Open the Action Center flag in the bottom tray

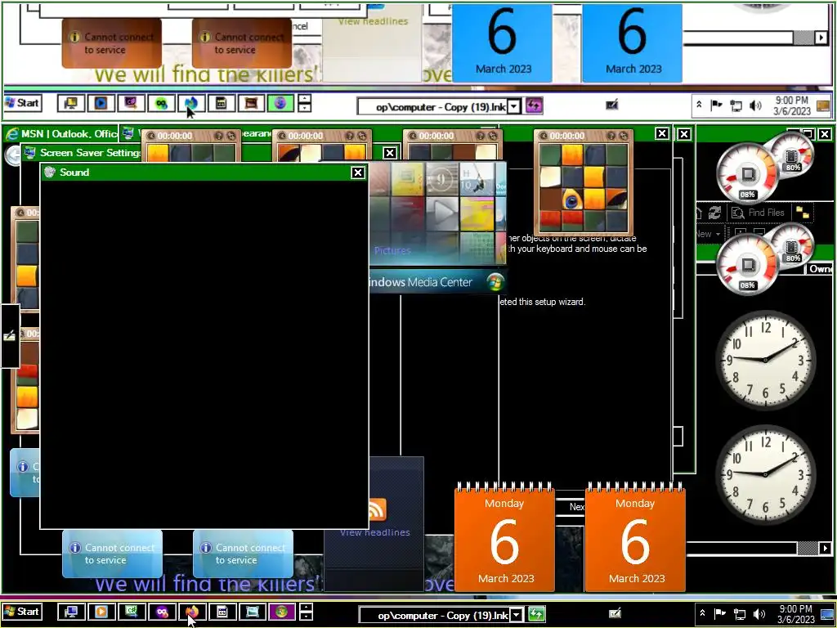point(720,614)
